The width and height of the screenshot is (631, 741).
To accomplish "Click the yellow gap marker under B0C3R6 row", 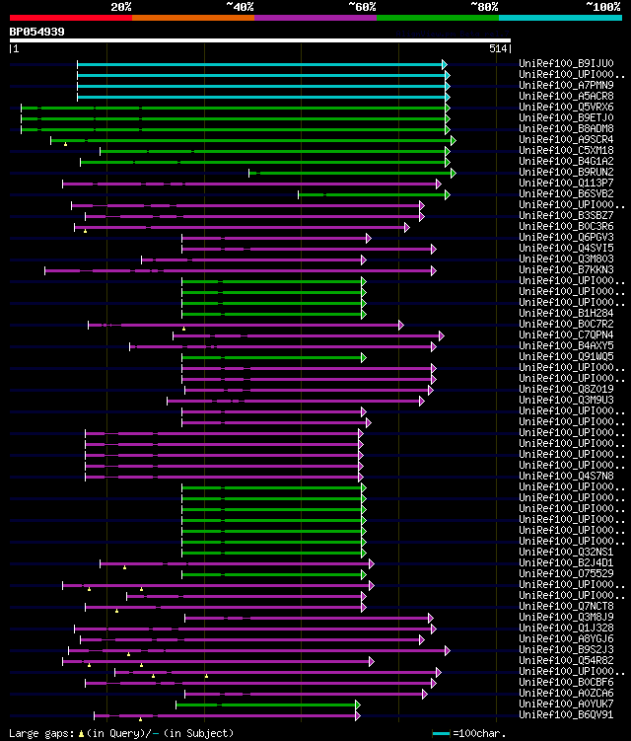I will tap(85, 231).
